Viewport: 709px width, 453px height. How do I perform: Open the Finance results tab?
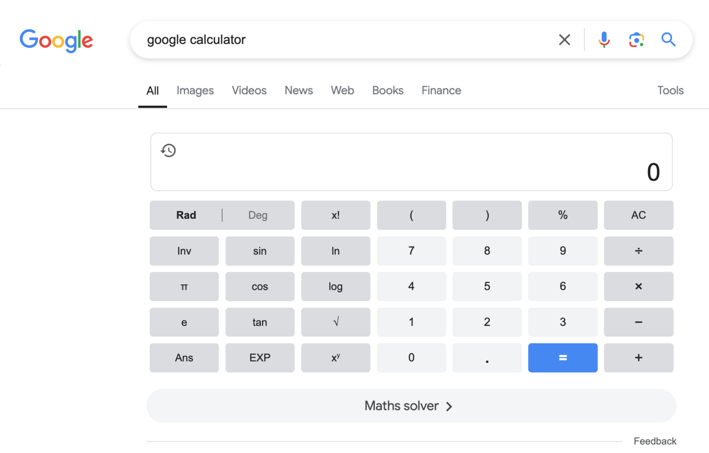(x=441, y=90)
